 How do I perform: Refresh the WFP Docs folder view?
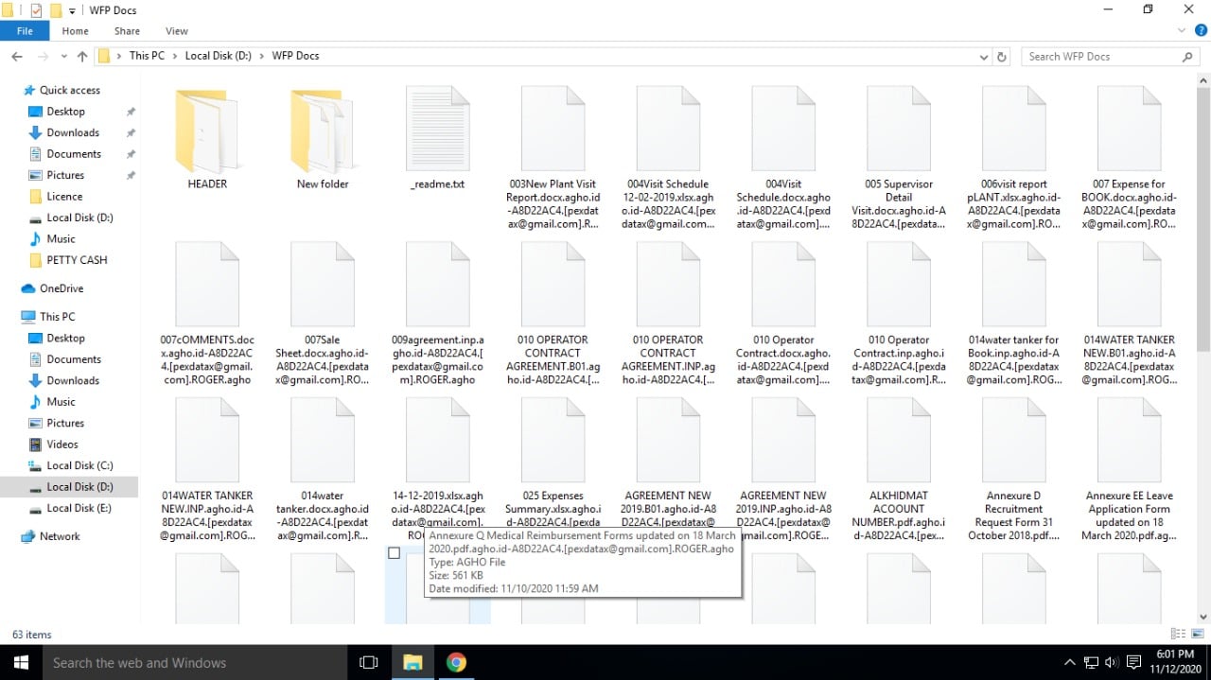pyautogui.click(x=1002, y=57)
